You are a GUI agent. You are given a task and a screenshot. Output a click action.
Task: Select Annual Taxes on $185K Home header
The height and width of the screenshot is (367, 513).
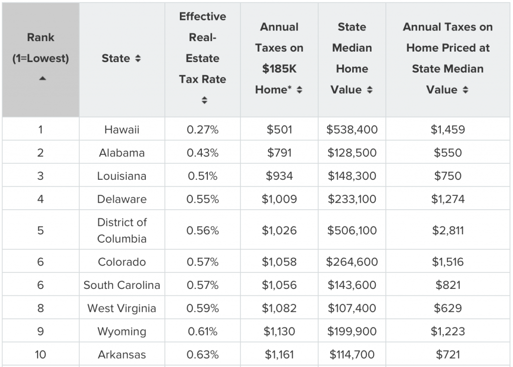(279, 60)
